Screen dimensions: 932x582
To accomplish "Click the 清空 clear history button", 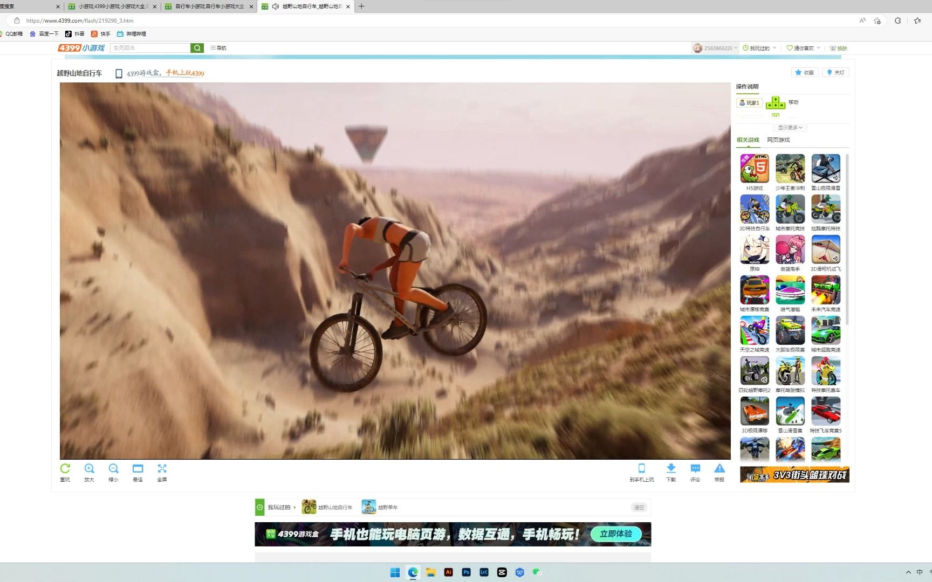I will [x=639, y=508].
